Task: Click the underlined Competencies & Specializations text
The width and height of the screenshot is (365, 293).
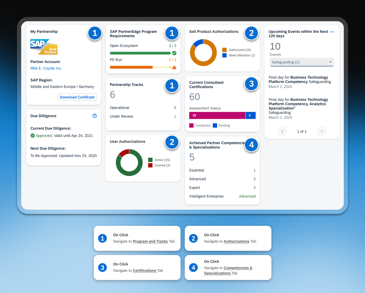Action: pos(228,270)
